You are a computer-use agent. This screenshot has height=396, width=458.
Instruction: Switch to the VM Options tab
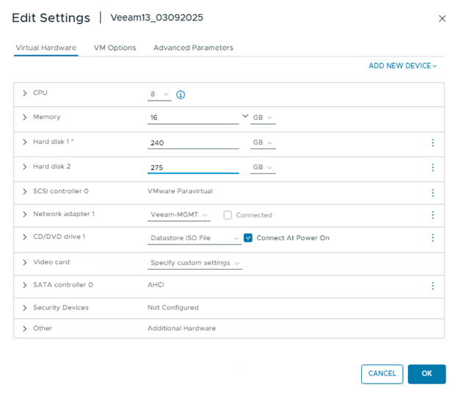click(x=114, y=48)
